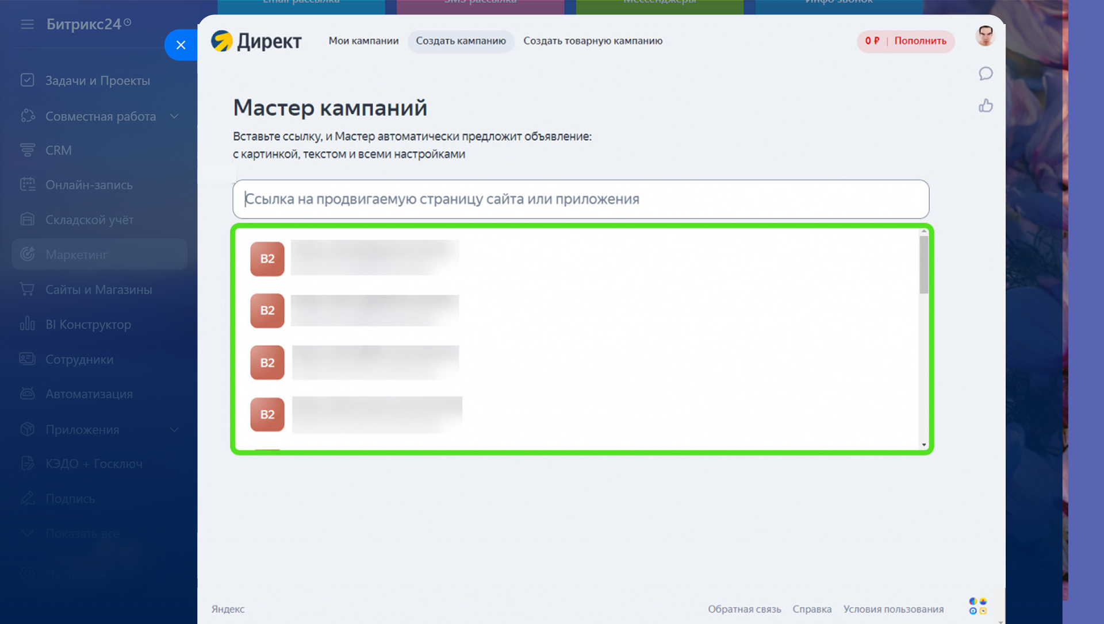Click the КЭДО + Госключ document icon
The image size is (1104, 624).
click(27, 463)
